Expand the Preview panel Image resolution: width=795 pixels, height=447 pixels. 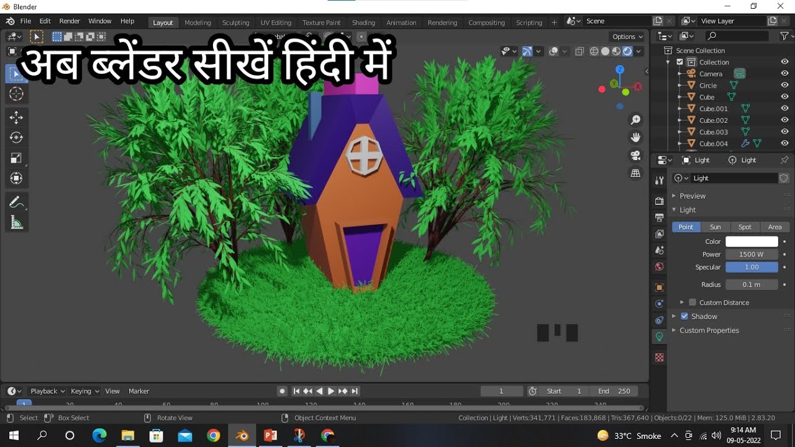click(674, 196)
